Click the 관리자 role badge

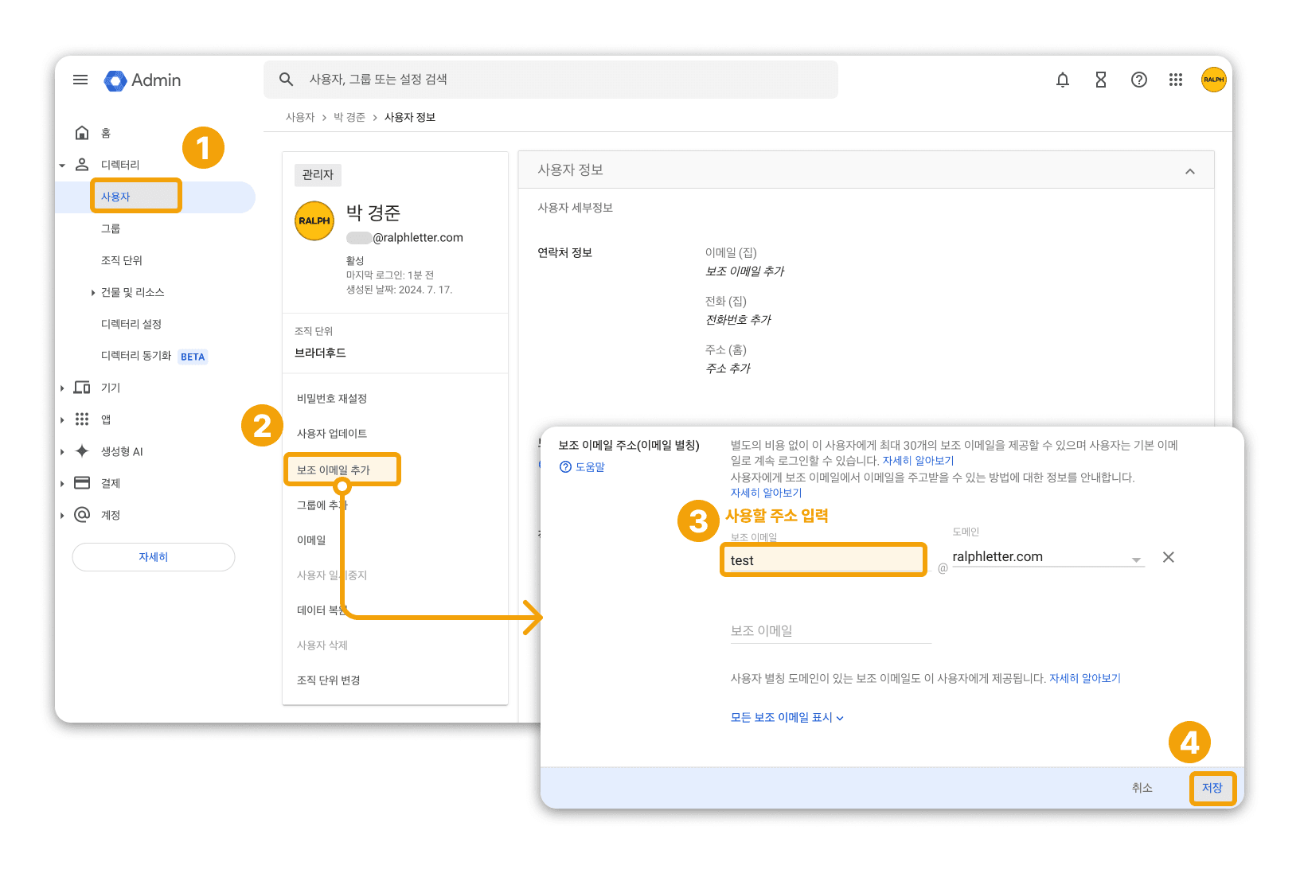point(318,175)
